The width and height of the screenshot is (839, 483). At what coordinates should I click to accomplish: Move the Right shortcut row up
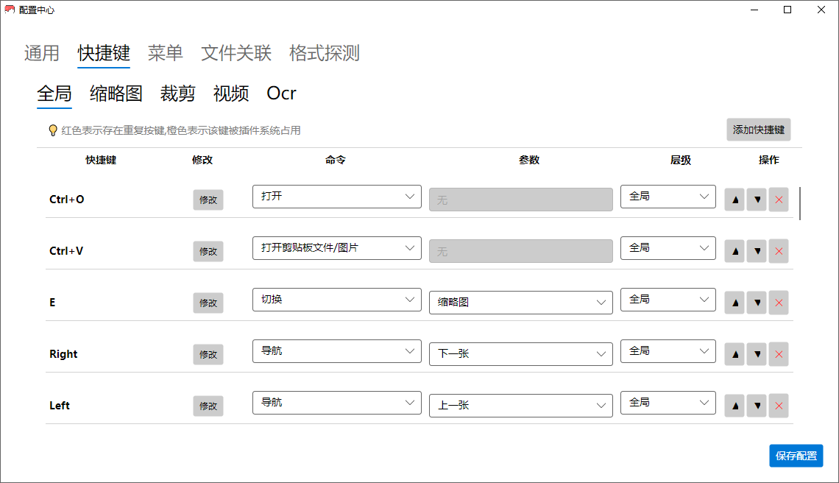[734, 354]
